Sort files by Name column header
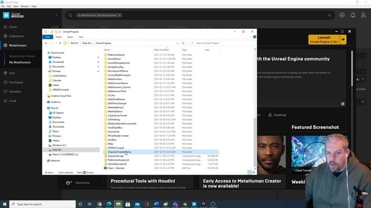The width and height of the screenshot is (371, 208). [x=107, y=50]
